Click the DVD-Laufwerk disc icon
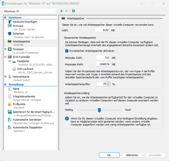 (x=14, y=69)
